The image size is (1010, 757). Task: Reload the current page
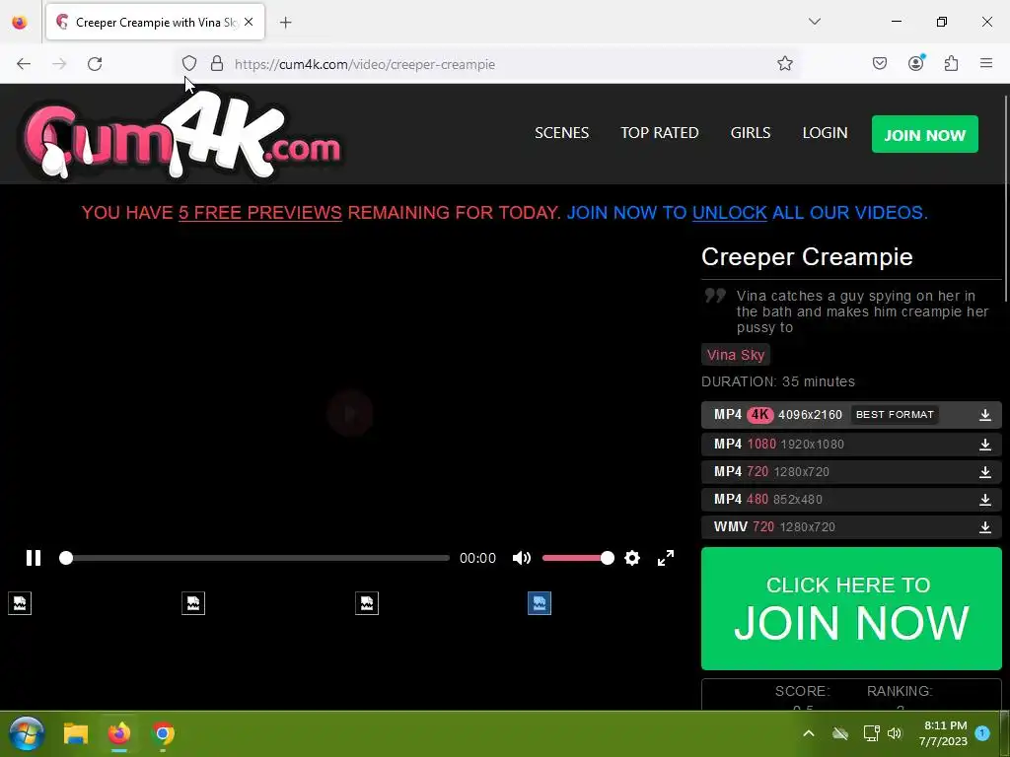pyautogui.click(x=95, y=64)
